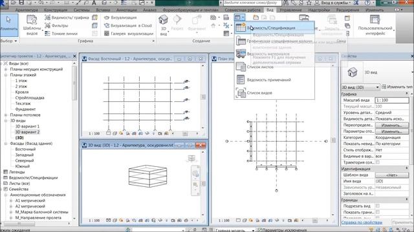Click the Фрагмент callout tool
The image size is (414, 232).
[x=197, y=24]
